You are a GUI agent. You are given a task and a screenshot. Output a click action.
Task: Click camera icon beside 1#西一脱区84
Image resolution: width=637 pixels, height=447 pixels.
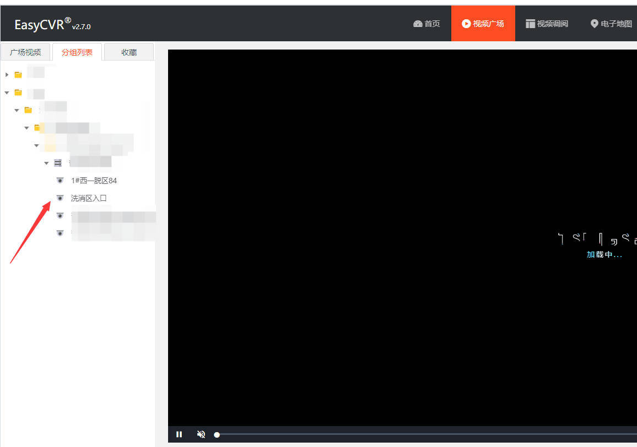point(60,181)
